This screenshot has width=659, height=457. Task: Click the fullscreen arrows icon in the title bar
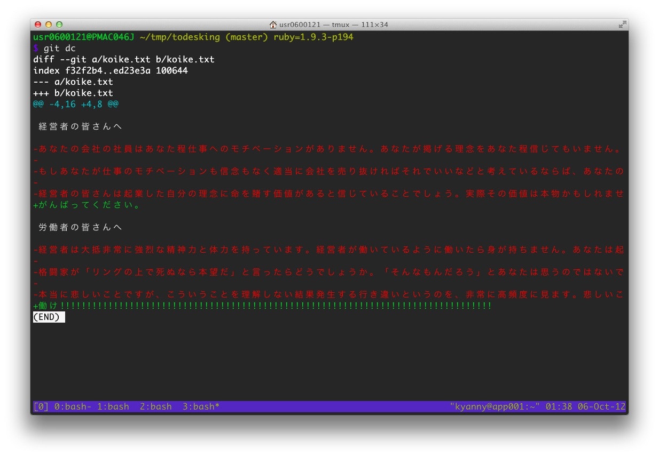[622, 25]
